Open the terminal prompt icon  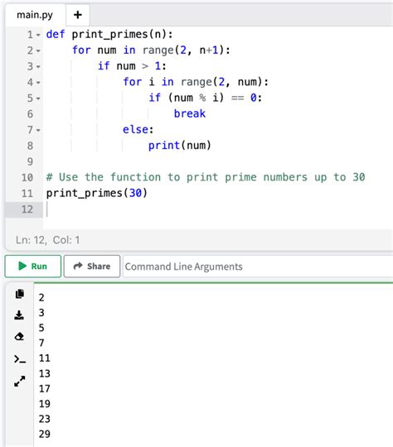[20, 359]
